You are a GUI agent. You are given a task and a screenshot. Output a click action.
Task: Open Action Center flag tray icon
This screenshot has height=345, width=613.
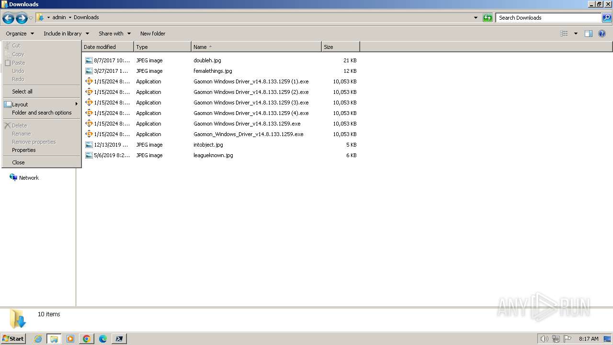click(568, 339)
